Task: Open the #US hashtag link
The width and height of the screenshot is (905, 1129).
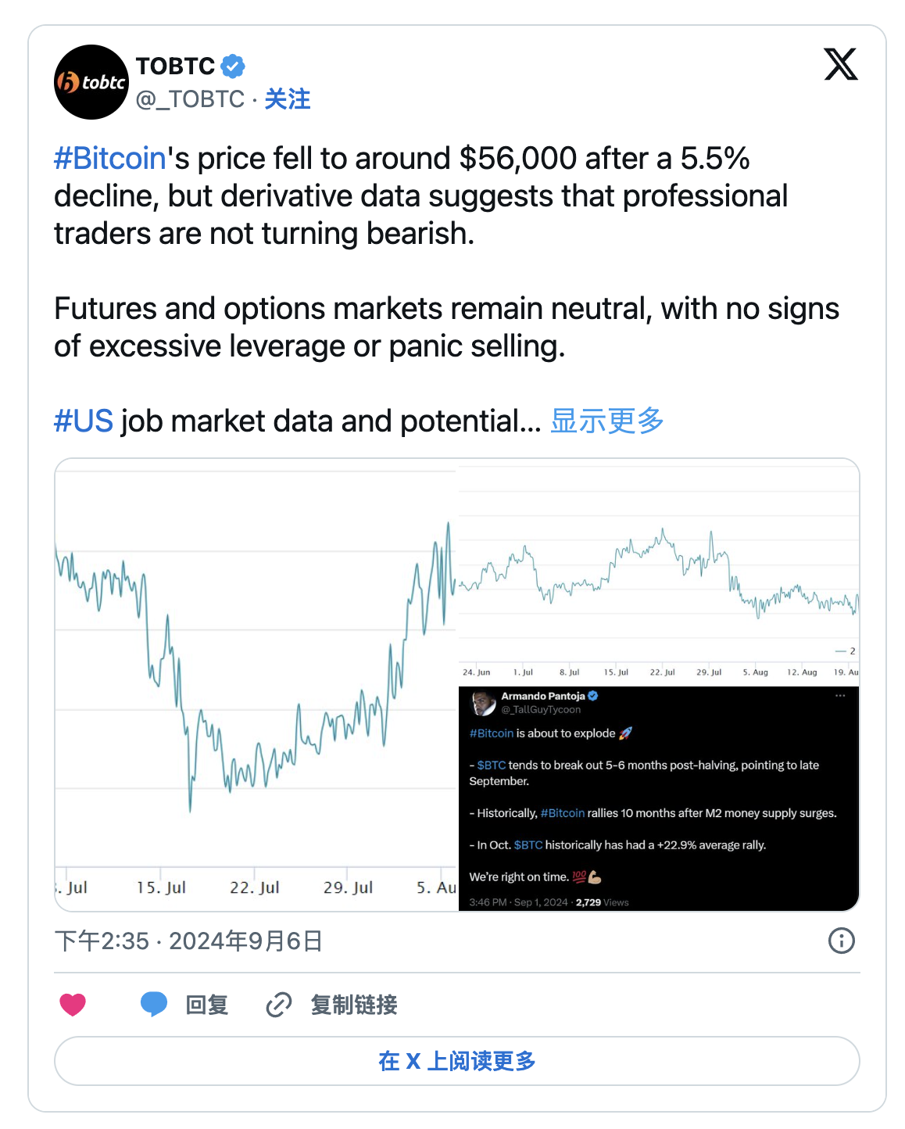Action: 84,421
